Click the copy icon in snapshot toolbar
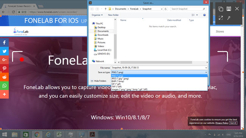The width and height of the screenshot is (246, 138). [x=221, y=9]
